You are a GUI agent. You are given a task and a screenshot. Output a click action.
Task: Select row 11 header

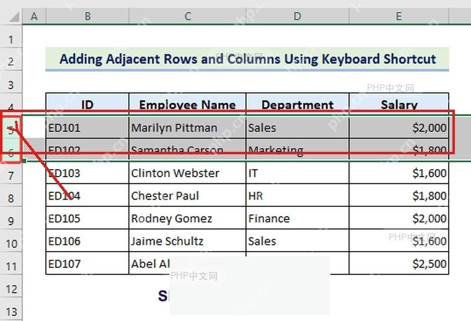[x=11, y=263]
